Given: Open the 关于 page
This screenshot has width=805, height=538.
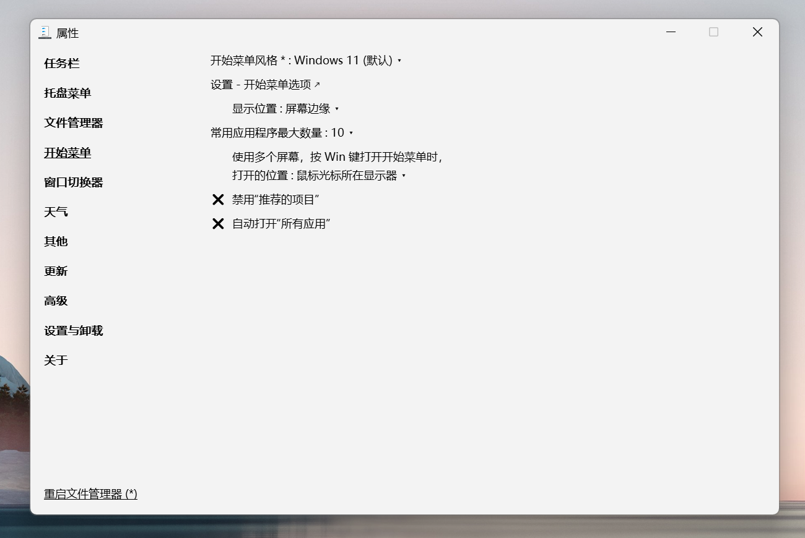Looking at the screenshot, I should click(56, 361).
